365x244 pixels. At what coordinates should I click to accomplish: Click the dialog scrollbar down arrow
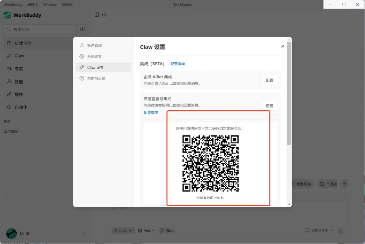[289, 204]
